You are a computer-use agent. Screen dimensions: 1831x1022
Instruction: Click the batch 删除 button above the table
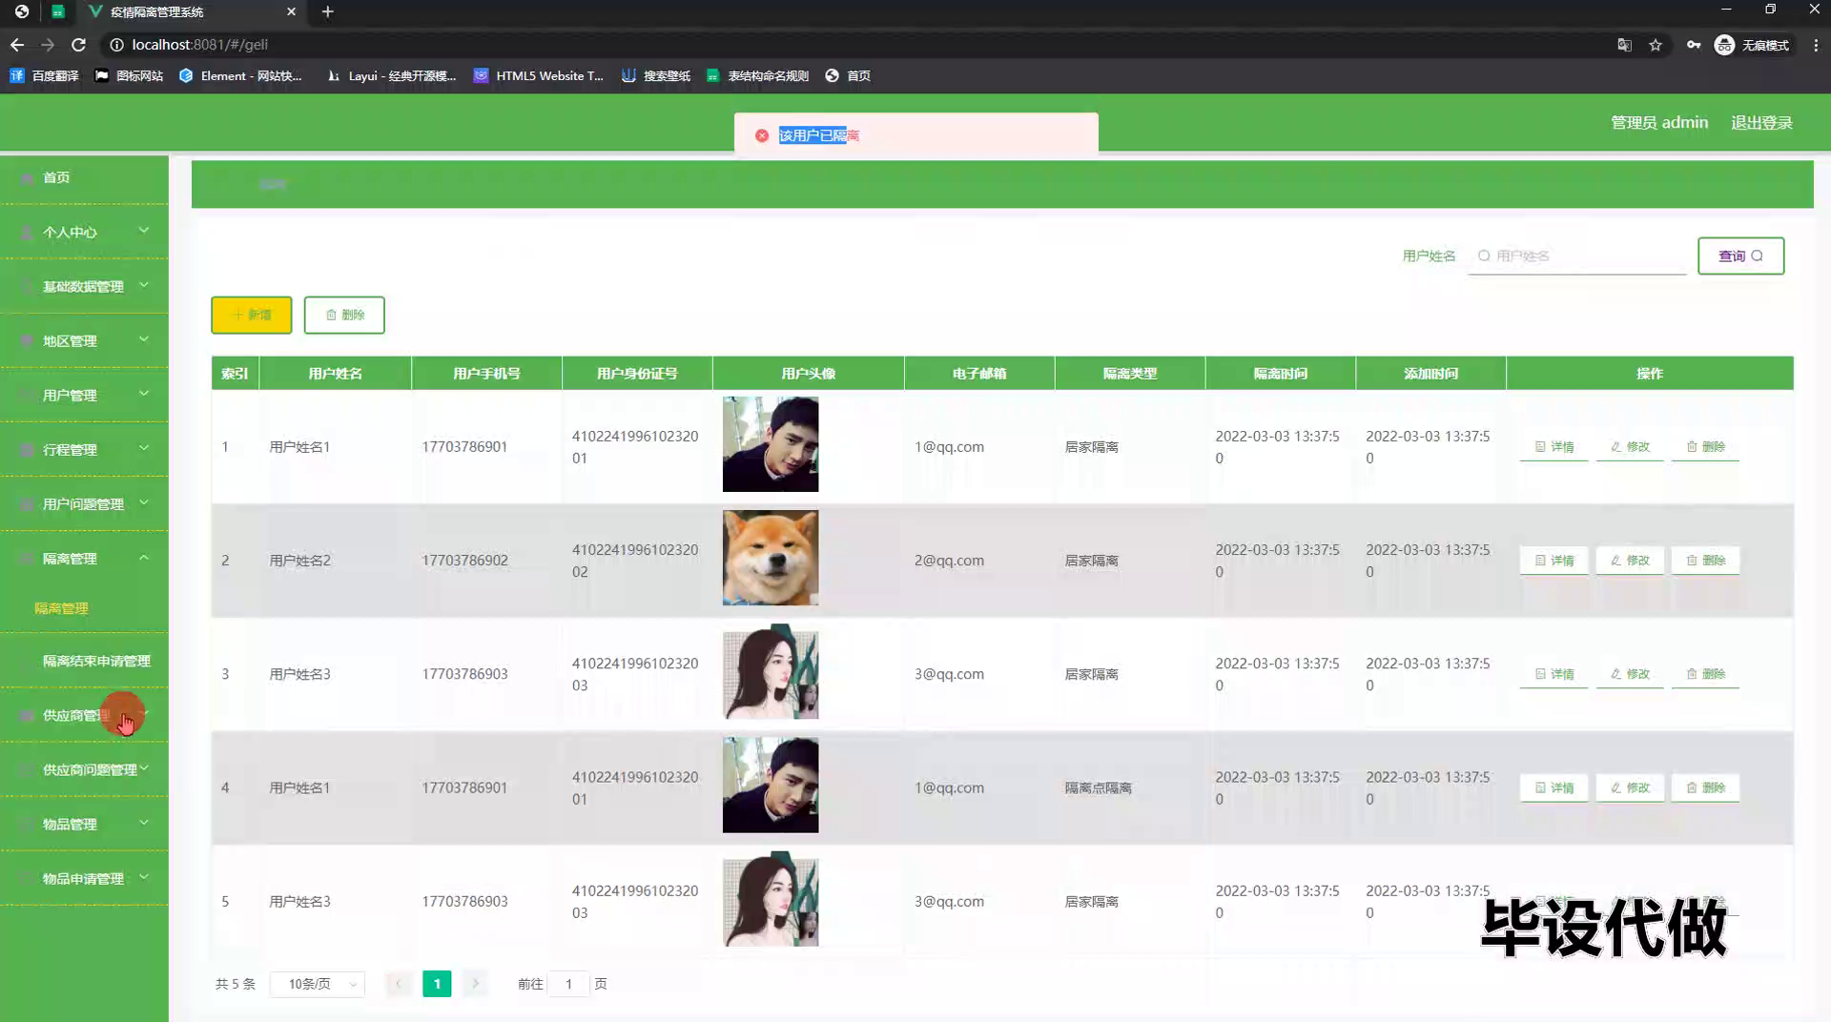[344, 315]
